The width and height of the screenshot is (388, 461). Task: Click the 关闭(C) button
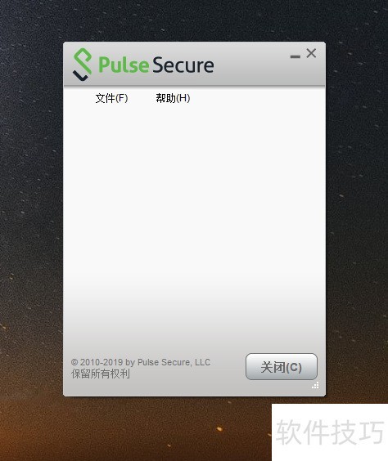click(x=282, y=367)
